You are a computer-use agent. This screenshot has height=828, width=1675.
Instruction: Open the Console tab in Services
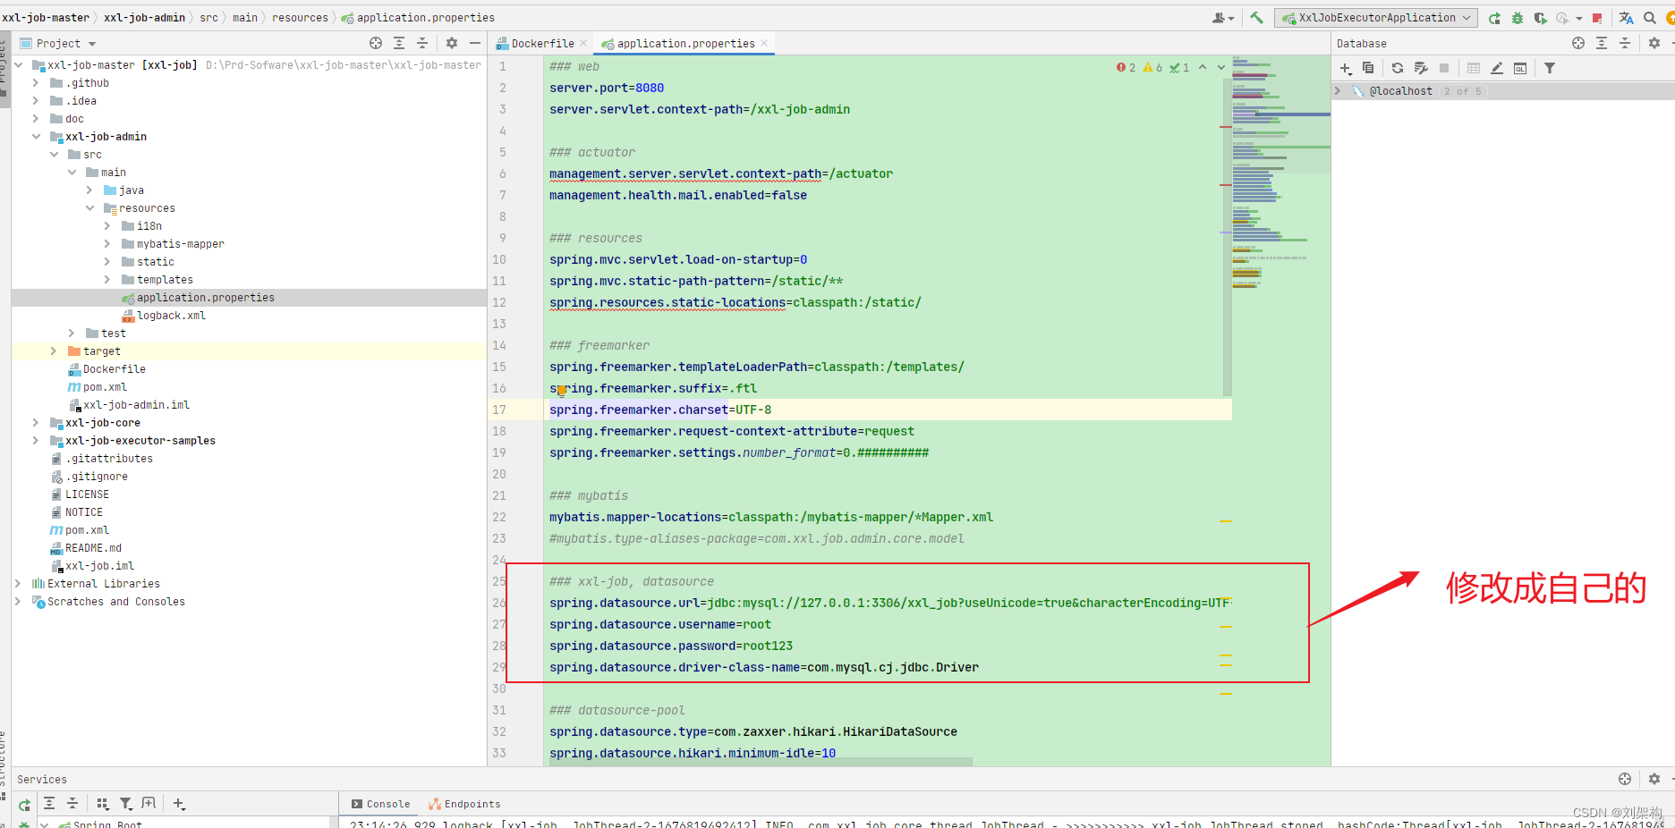point(381,804)
